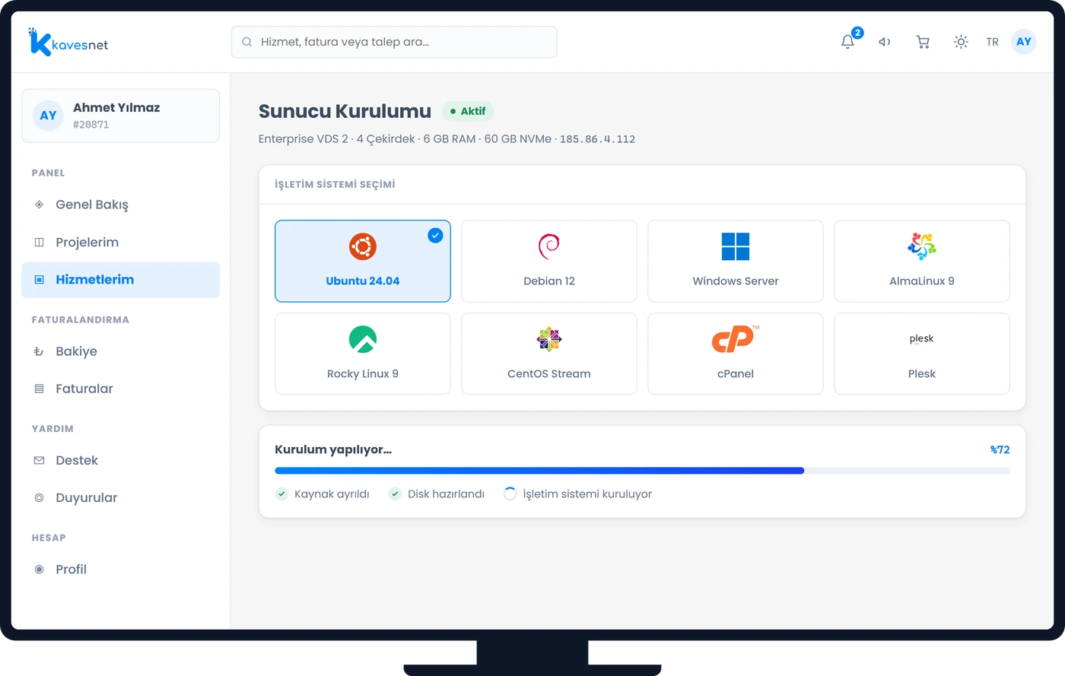The width and height of the screenshot is (1065, 676).
Task: Open the AY avatar menu in header
Action: 1024,42
